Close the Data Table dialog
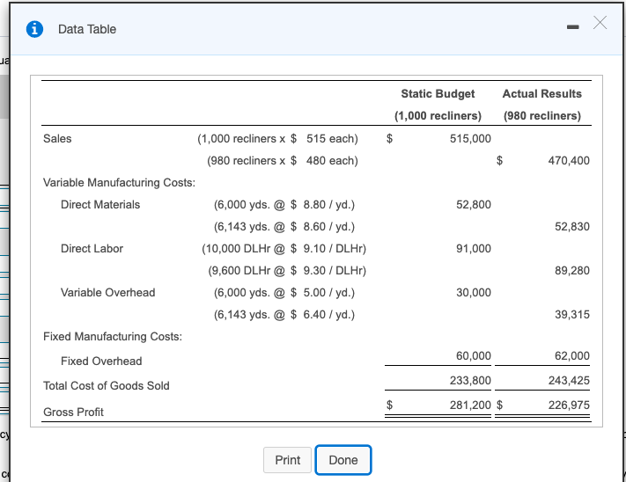 pyautogui.click(x=600, y=23)
